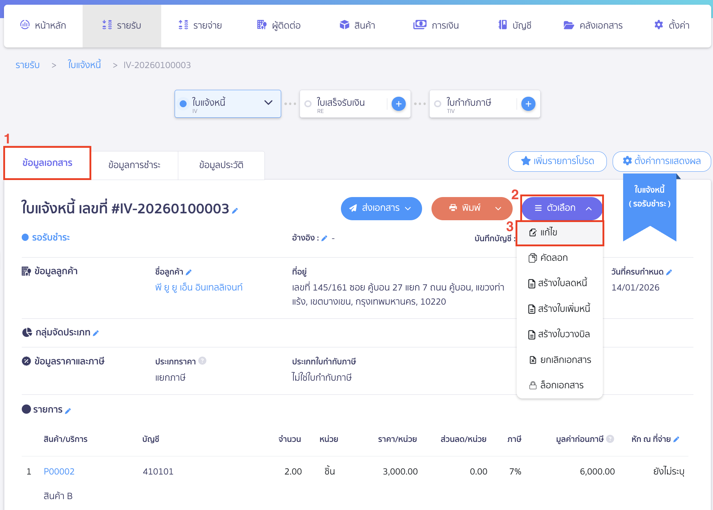
Task: Click the รอรับชำระ status label
Action: (x=51, y=238)
